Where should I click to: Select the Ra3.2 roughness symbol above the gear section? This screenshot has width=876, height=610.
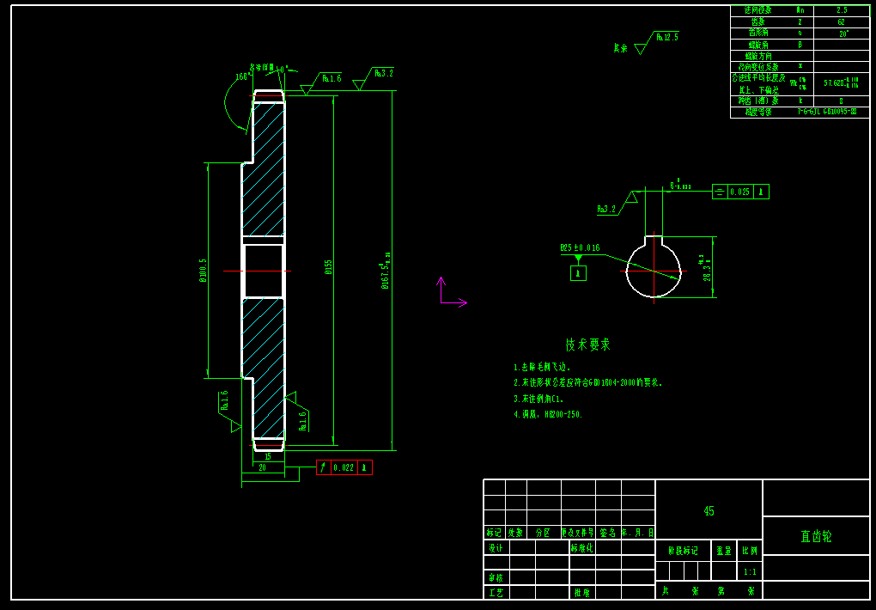(x=374, y=79)
